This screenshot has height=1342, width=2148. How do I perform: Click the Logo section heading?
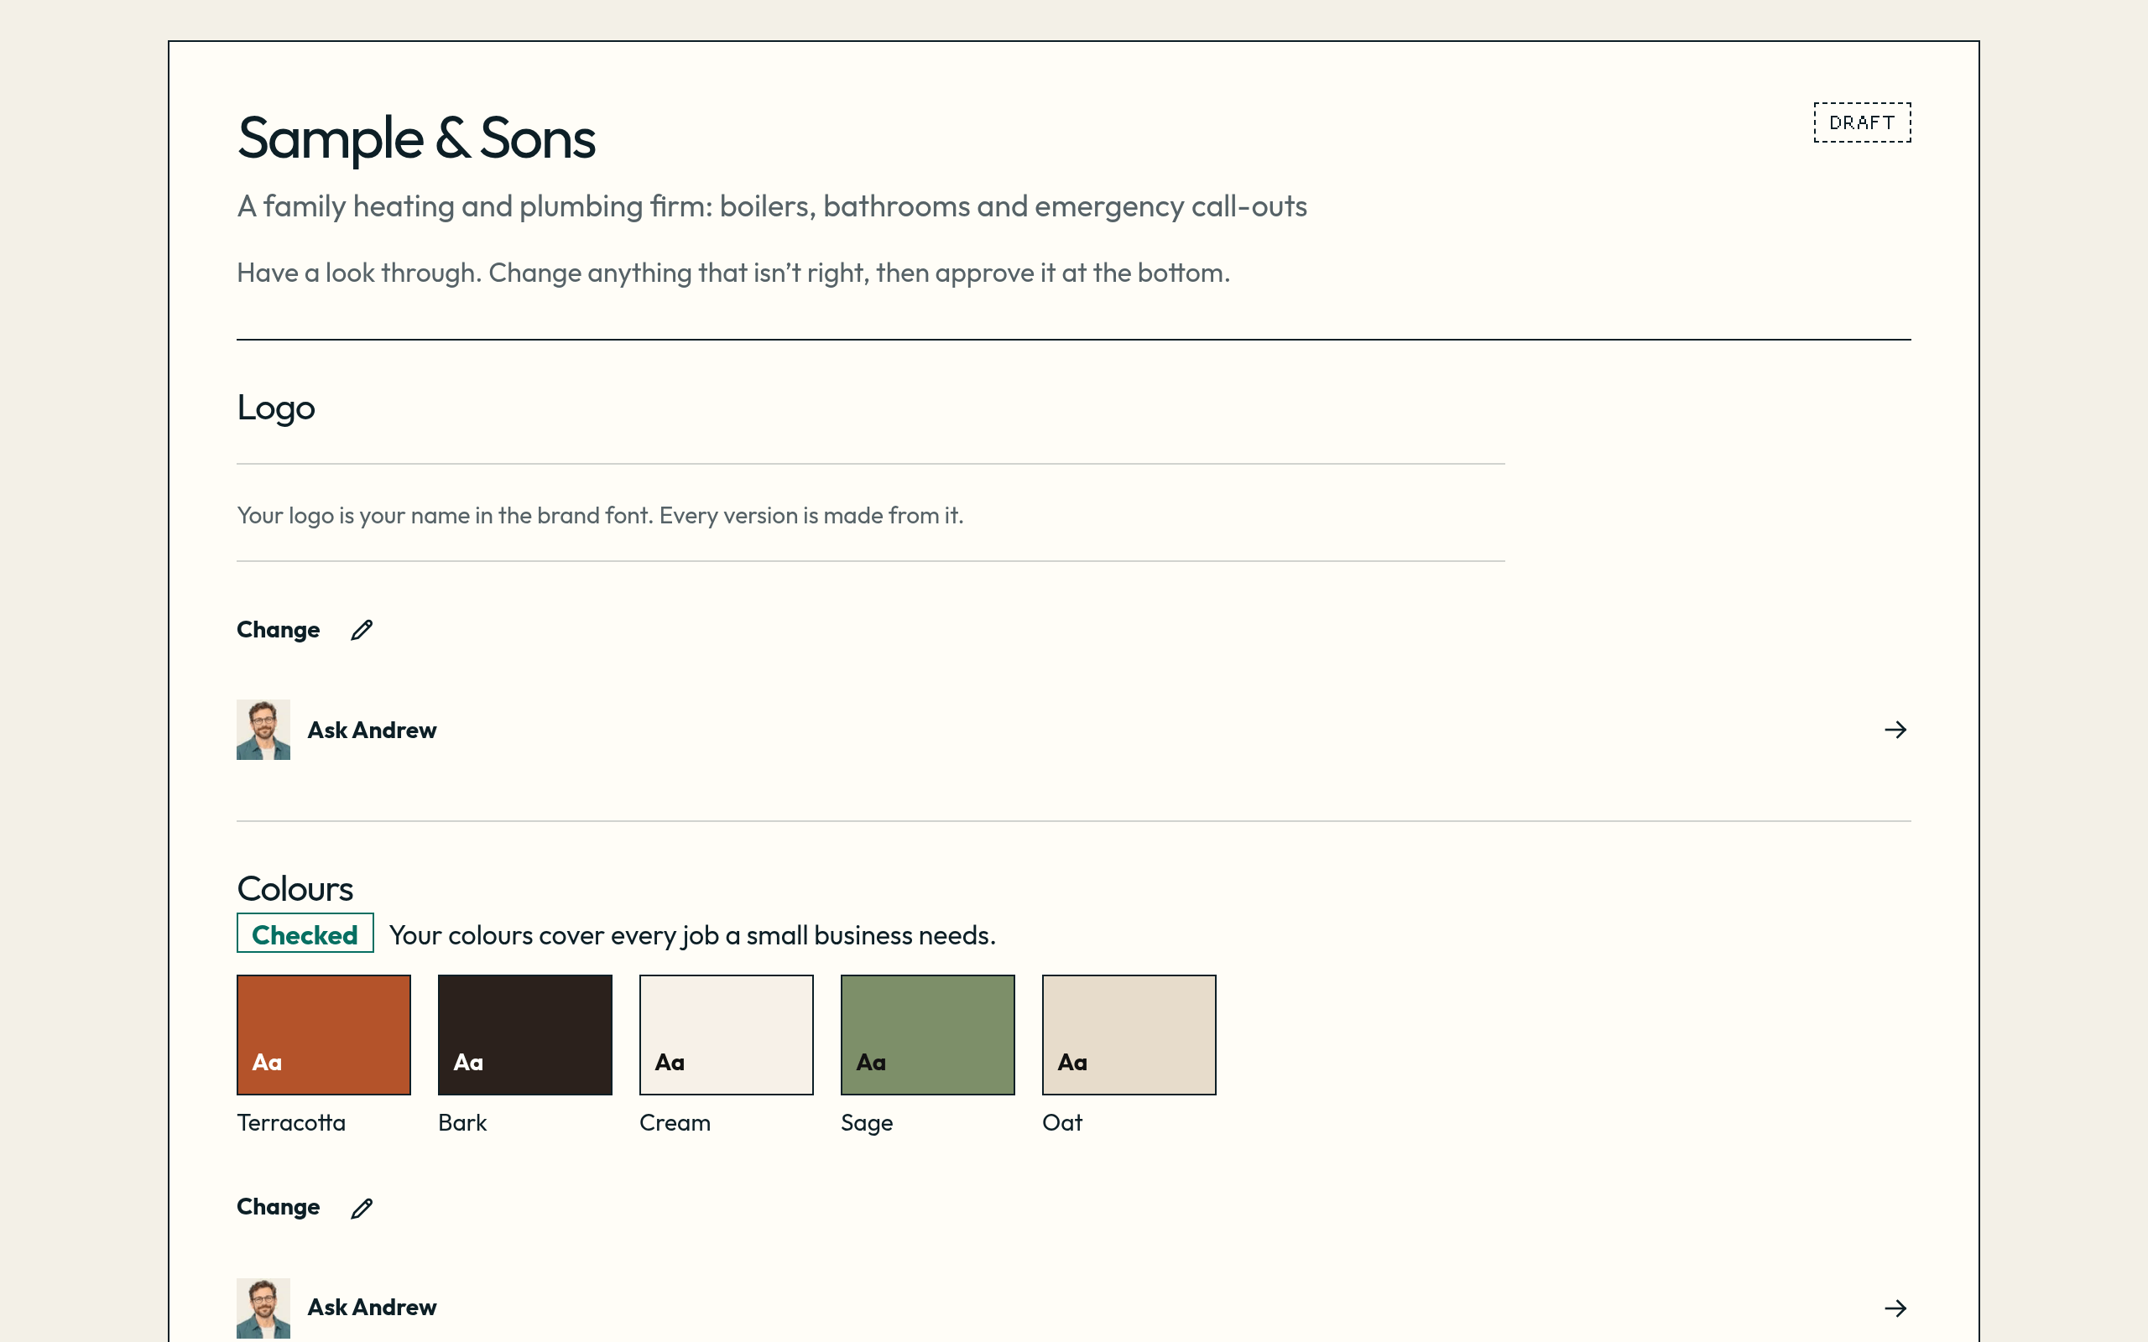[x=276, y=408]
